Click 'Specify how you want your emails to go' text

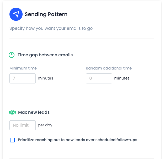[x=51, y=28]
